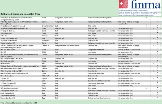The height and width of the screenshot is (104, 162).
Task: Select UBS Swiss Financial Advisers AG cell
Action: coord(12,59)
